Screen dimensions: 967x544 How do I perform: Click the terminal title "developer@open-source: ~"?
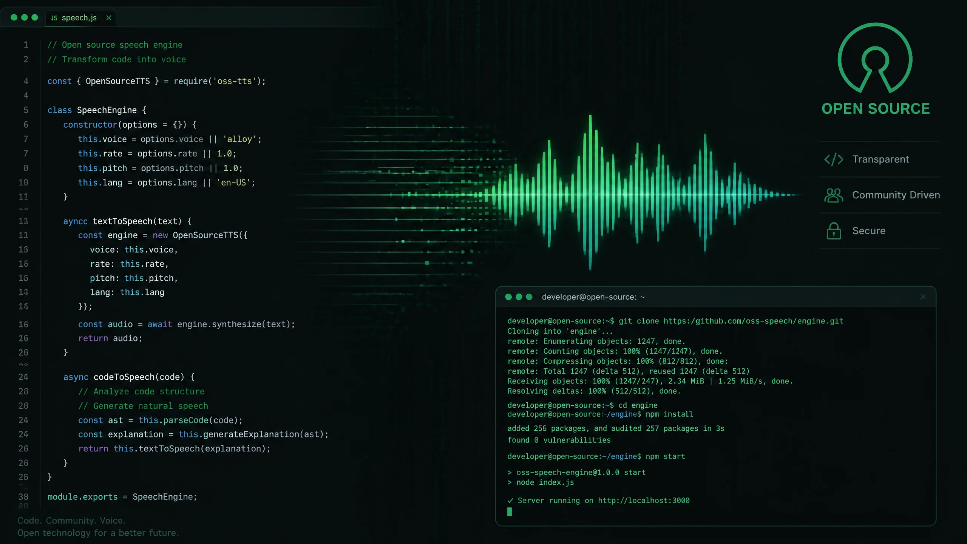pos(593,297)
